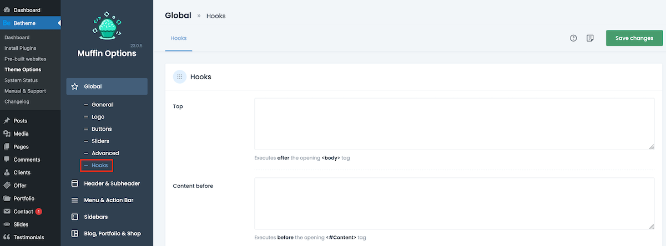Go to Advanced under Global
This screenshot has width=666, height=246.
[x=105, y=153]
